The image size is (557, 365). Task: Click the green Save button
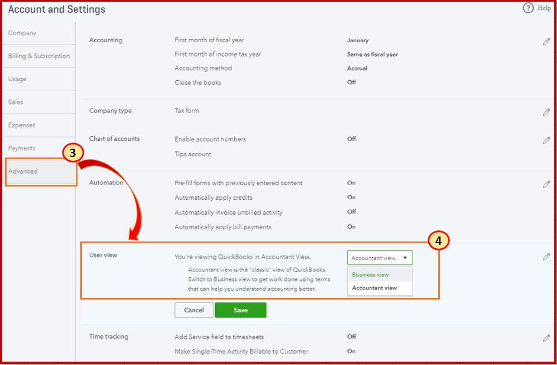tap(240, 310)
